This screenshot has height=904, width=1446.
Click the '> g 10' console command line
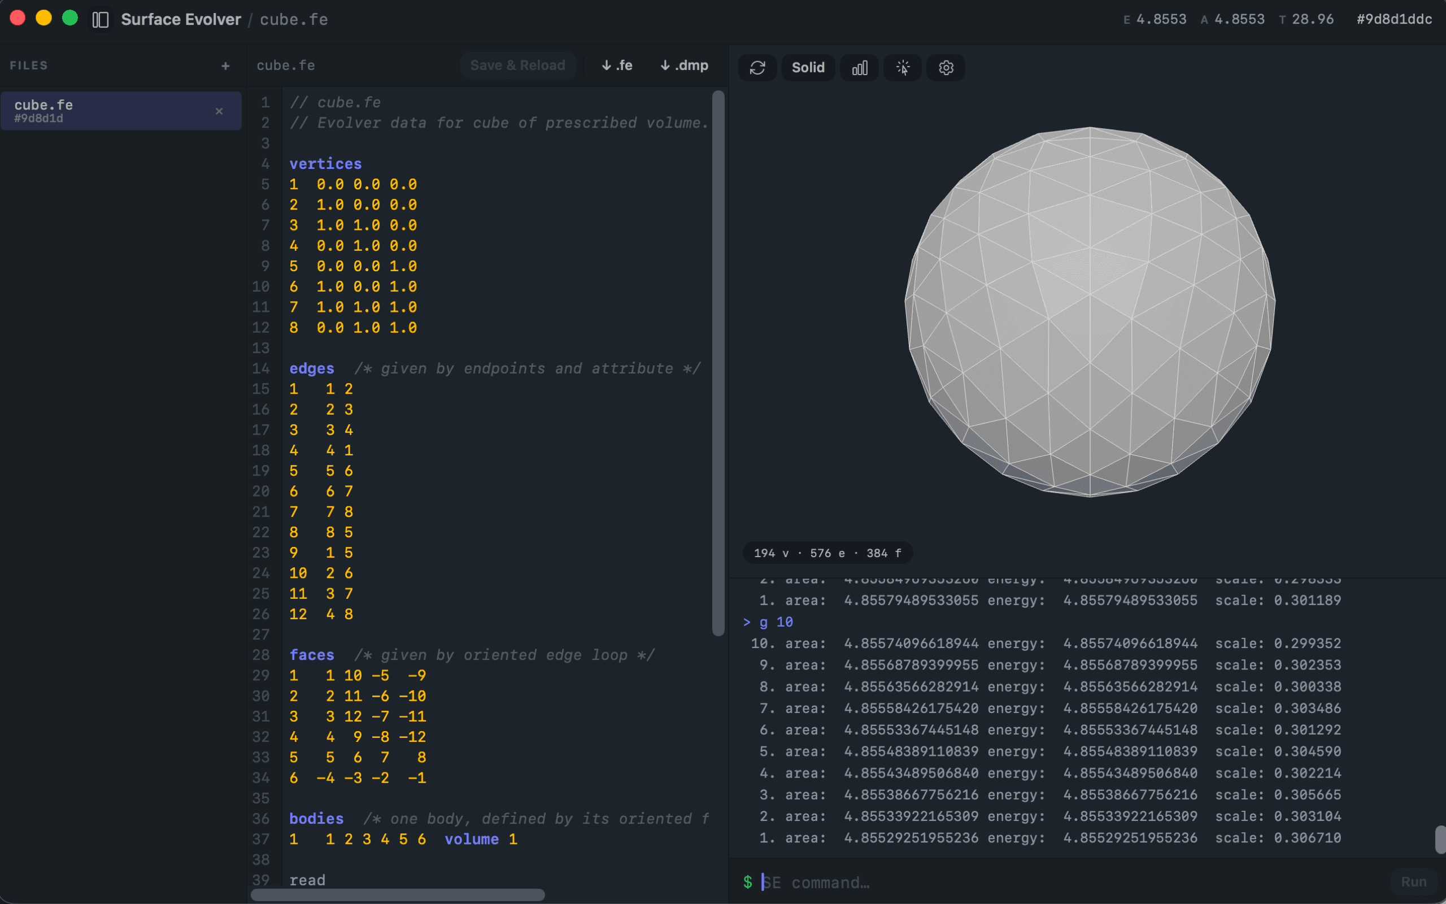click(768, 622)
